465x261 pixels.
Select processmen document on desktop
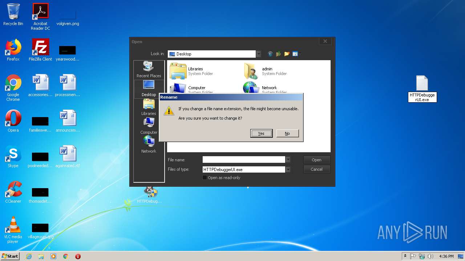[68, 86]
